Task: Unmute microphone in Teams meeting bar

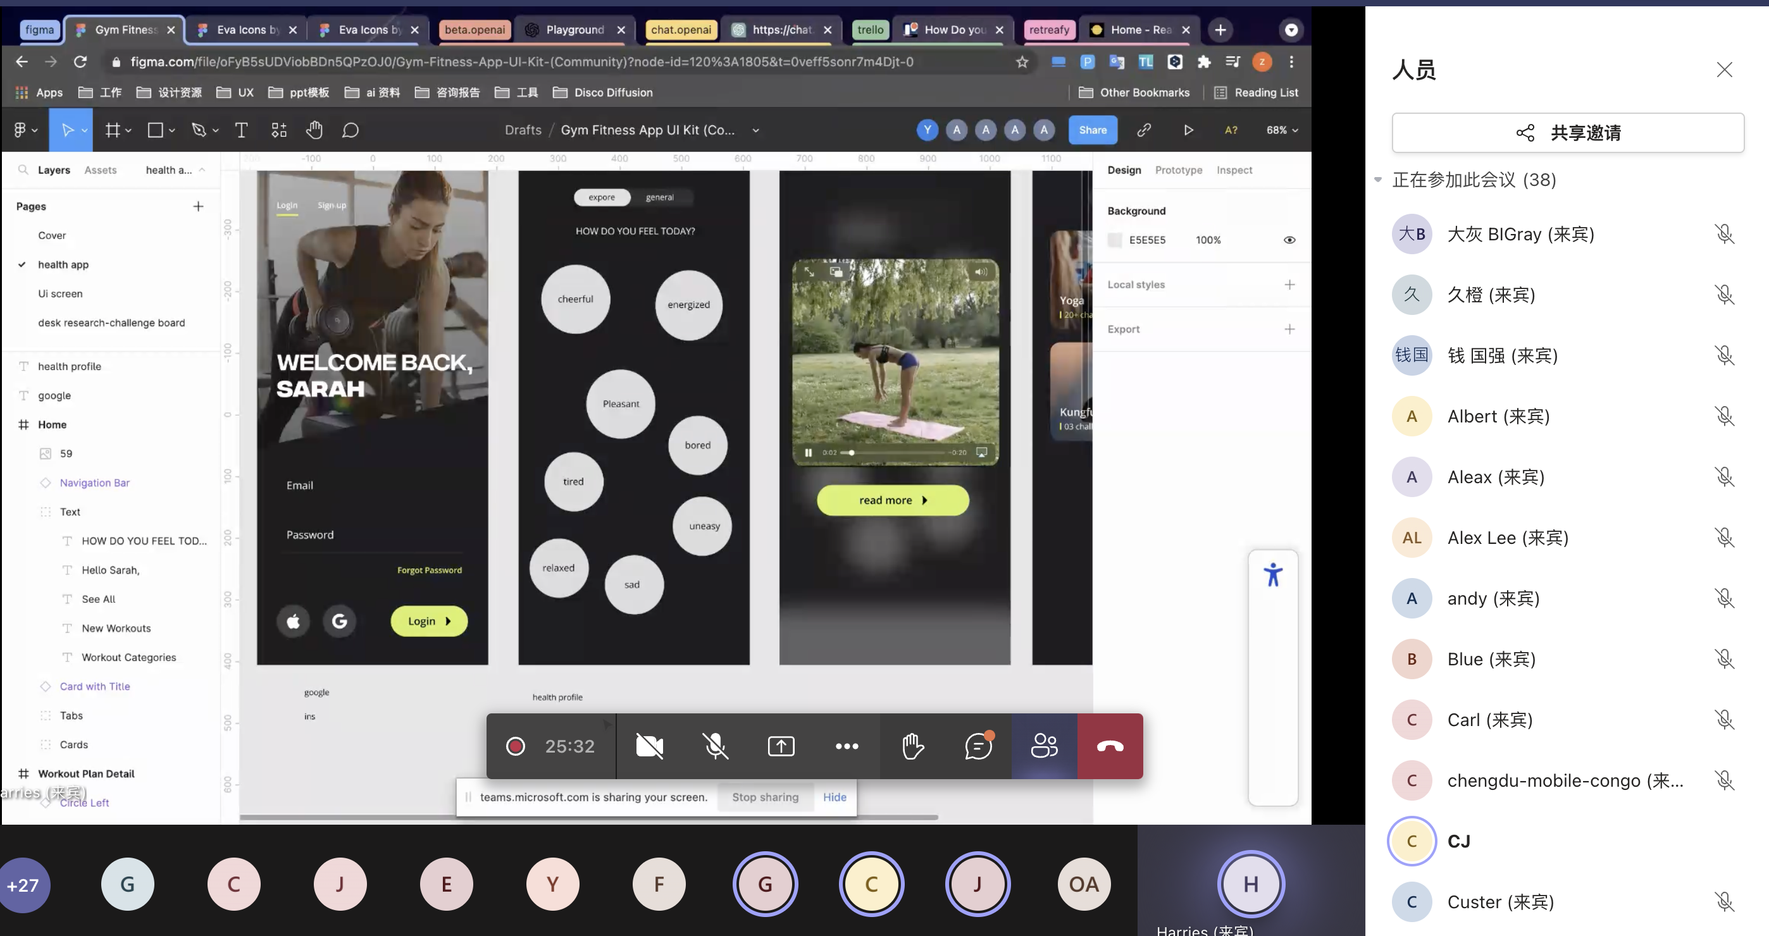Action: pos(715,746)
